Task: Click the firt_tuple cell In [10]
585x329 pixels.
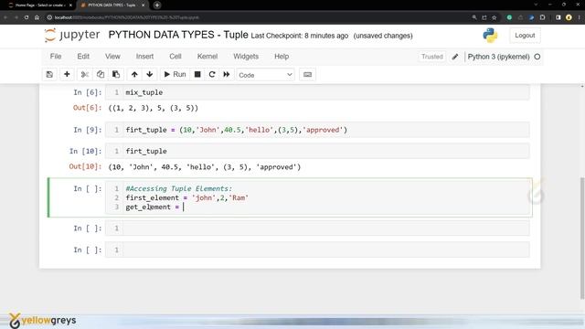Action: [317, 151]
